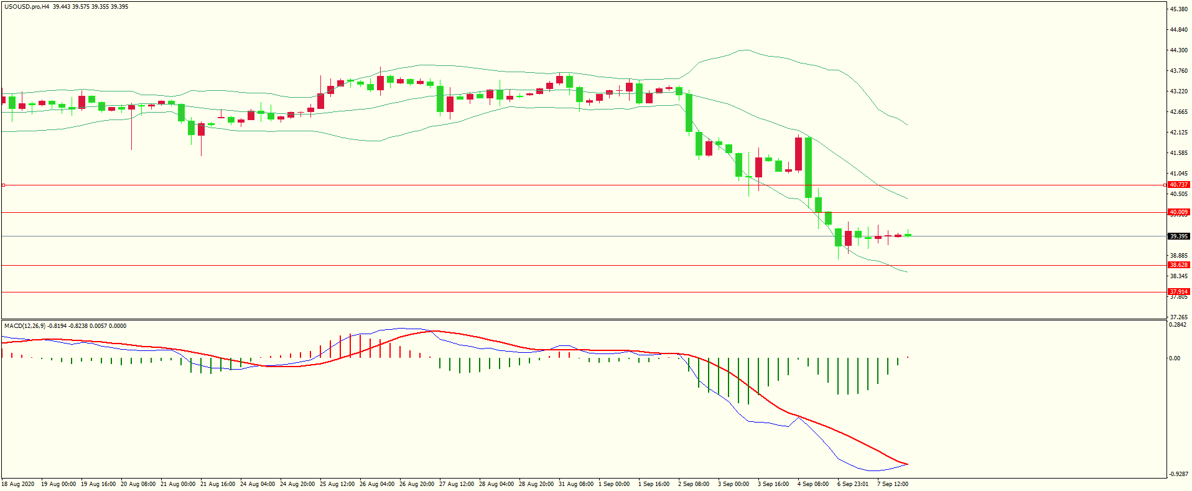Click the 19 Aug 16:00 time label
Image resolution: width=1192 pixels, height=491 pixels.
[98, 484]
